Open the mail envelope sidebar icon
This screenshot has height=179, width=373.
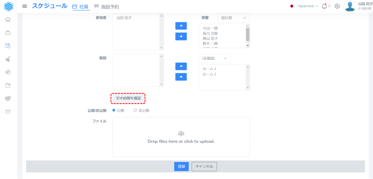[x=8, y=112]
